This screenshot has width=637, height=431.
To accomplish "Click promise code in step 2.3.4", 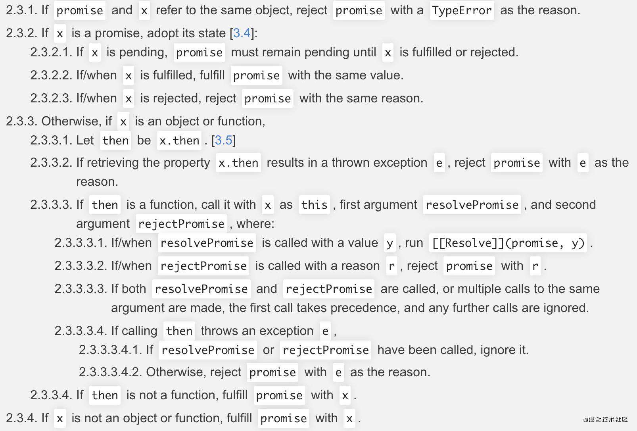I will click(284, 418).
